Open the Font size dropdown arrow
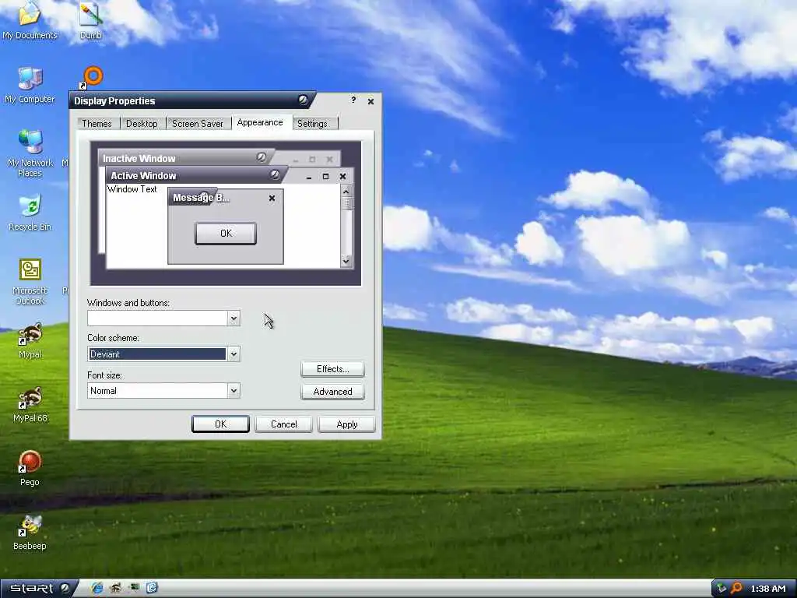The image size is (797, 598). (233, 391)
